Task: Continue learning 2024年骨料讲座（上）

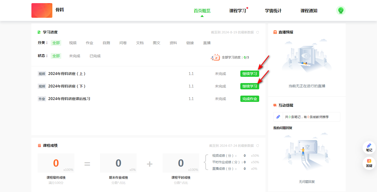Action: point(250,74)
